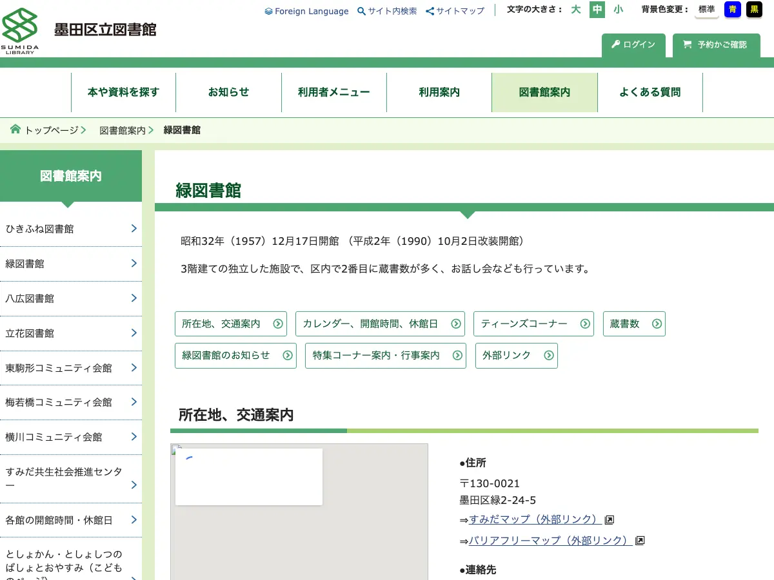
Task: Open ひきふね図書館 in sidebar
Action: 71,229
